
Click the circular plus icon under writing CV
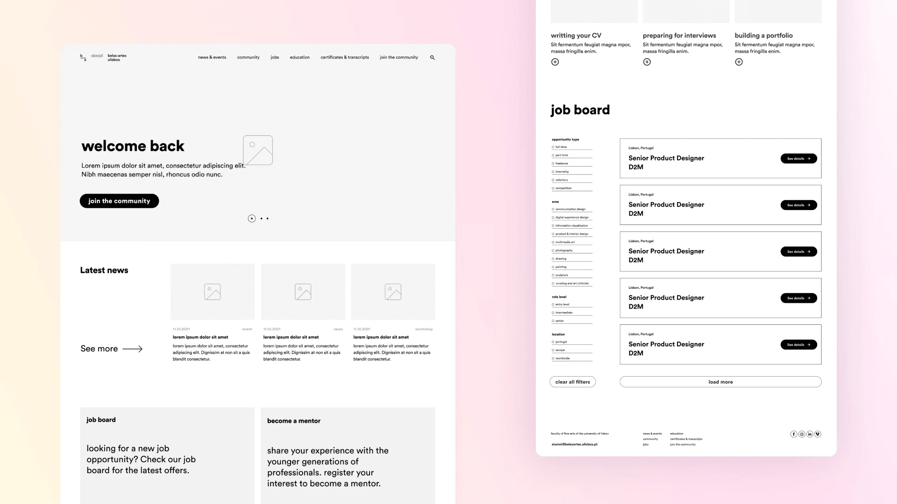(x=555, y=62)
